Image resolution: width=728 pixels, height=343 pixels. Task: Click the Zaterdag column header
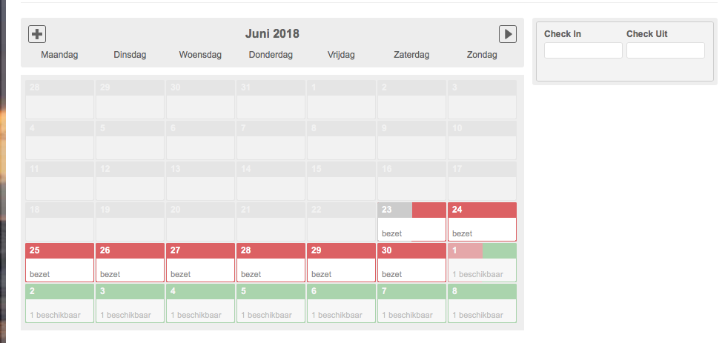[x=411, y=55]
